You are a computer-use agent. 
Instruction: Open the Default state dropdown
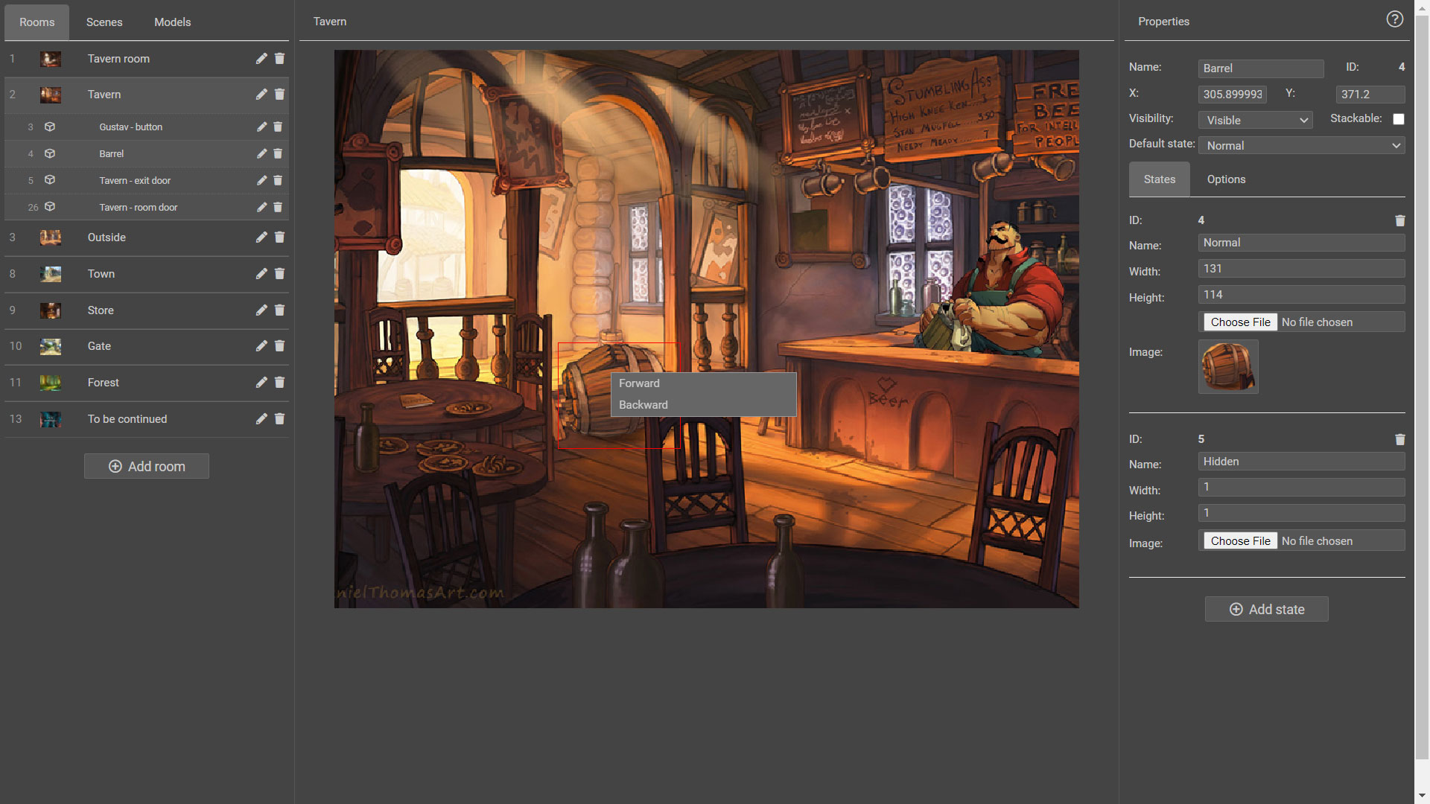(x=1301, y=146)
